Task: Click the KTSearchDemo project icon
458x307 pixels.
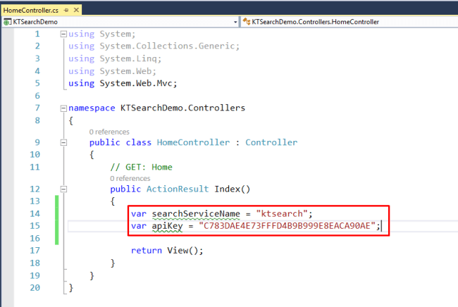Action: (x=7, y=22)
